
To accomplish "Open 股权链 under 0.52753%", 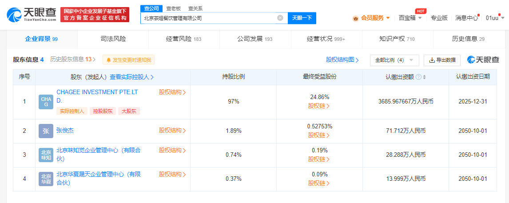I will (319, 135).
